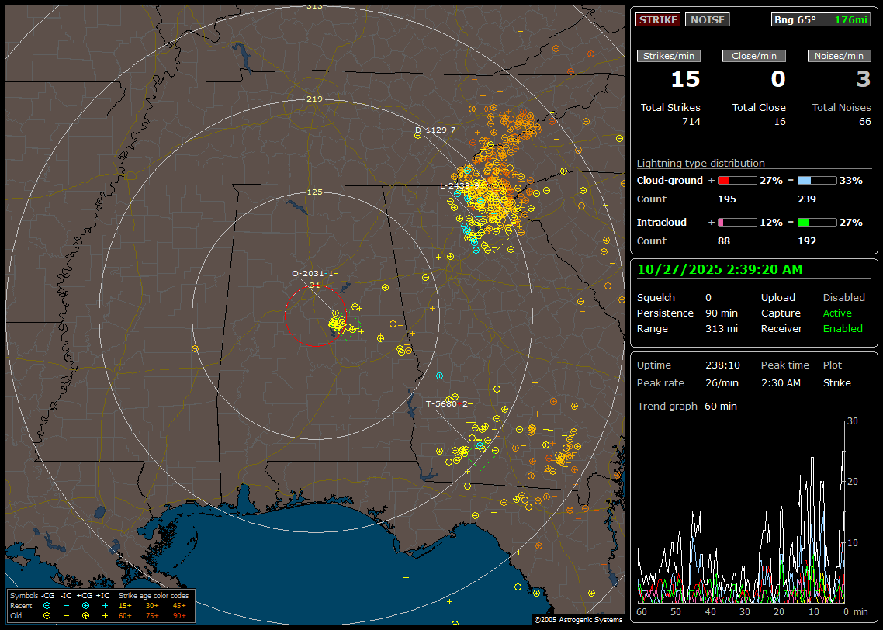Select the Strikes/min label button
This screenshot has height=630, width=883.
(669, 56)
